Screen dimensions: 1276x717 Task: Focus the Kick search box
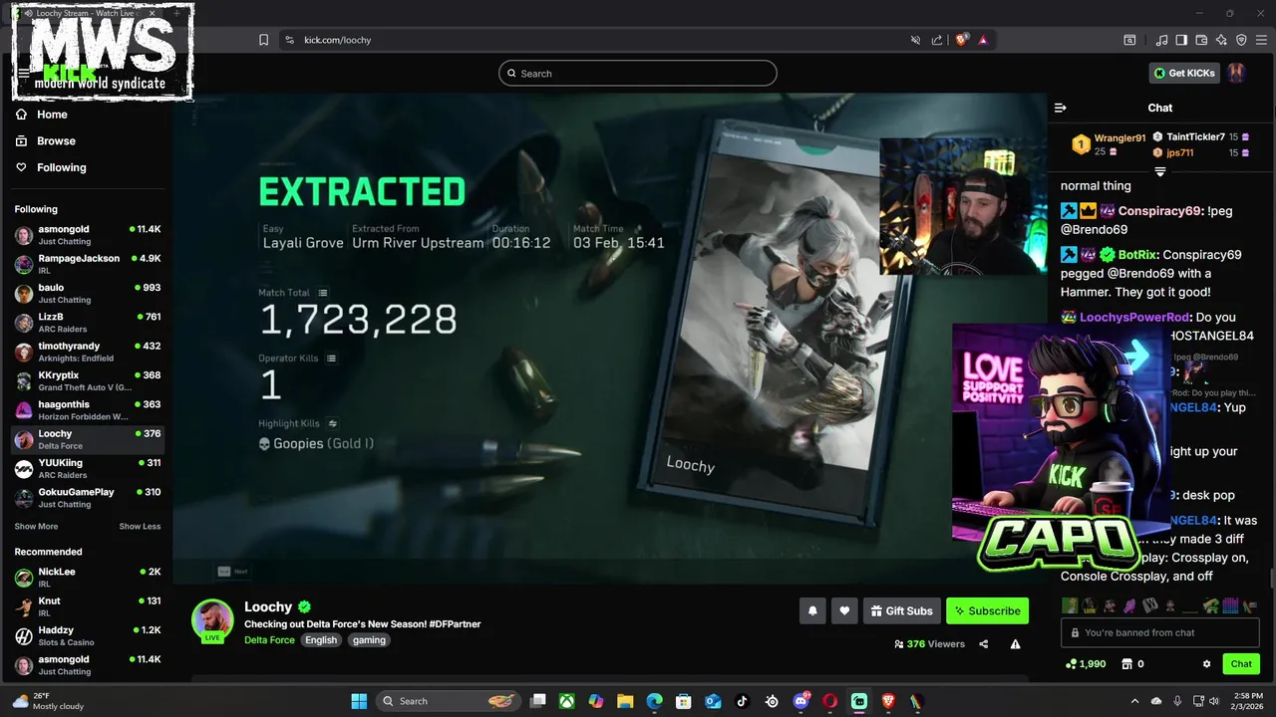tap(638, 74)
